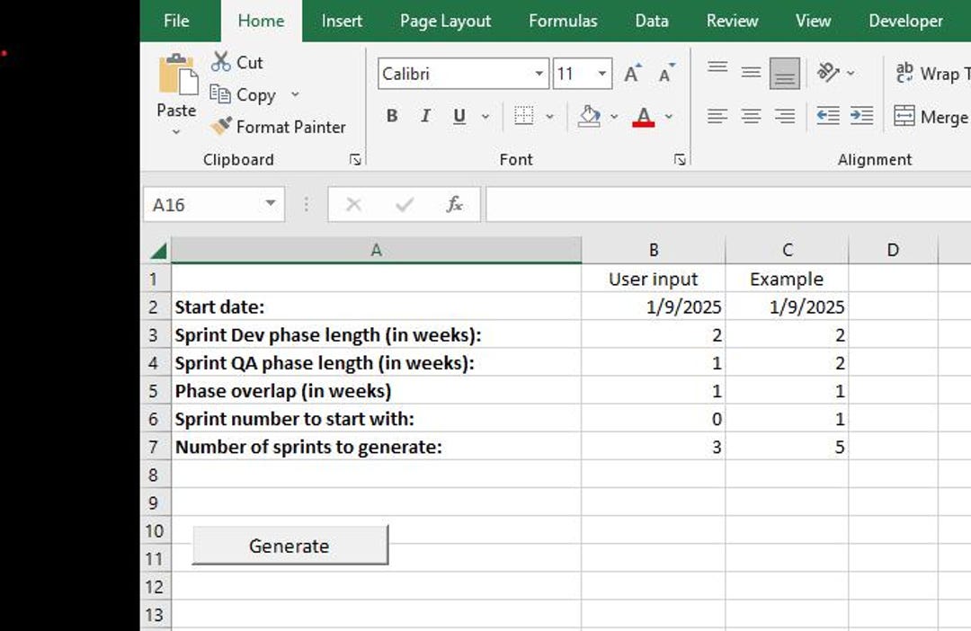971x631 pixels.
Task: Click the Insert Function fx icon
Action: point(455,204)
